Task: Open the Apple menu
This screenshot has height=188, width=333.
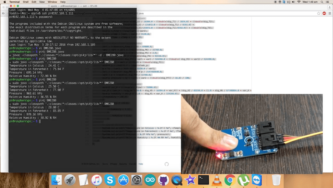Action: pyautogui.click(x=5, y=2)
